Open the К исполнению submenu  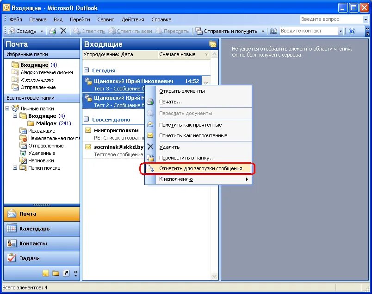click(x=198, y=179)
